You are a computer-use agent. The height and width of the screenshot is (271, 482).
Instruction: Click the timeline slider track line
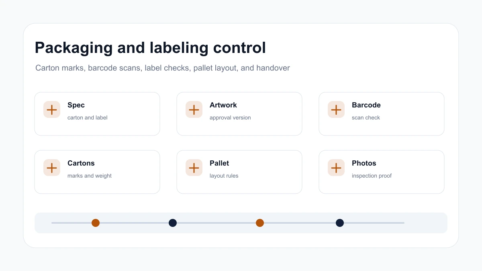click(228, 223)
